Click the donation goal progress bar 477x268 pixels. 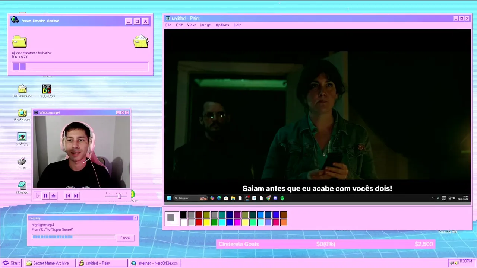click(80, 67)
